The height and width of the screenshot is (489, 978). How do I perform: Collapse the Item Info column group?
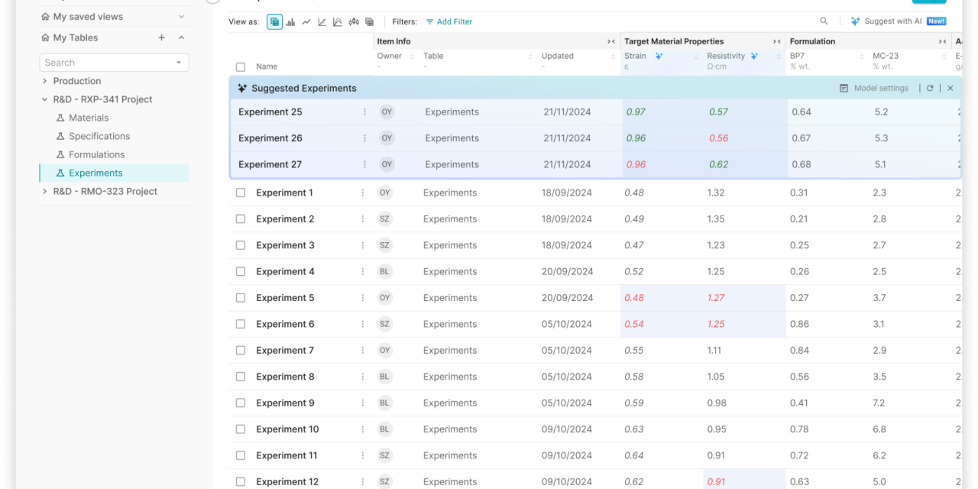point(611,41)
